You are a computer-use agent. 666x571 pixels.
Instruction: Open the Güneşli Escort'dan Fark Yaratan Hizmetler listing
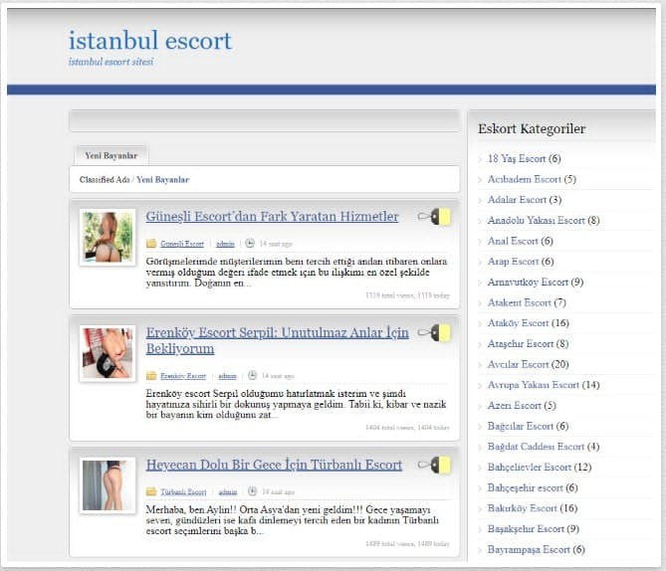272,217
